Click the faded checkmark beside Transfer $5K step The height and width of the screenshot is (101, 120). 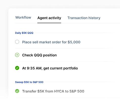17,91
